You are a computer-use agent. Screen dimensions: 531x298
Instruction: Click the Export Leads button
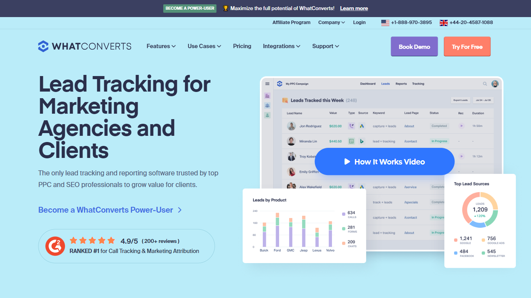[x=460, y=100]
